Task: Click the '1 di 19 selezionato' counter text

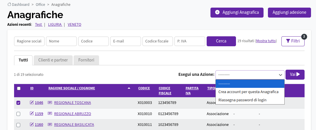Action: point(29,74)
